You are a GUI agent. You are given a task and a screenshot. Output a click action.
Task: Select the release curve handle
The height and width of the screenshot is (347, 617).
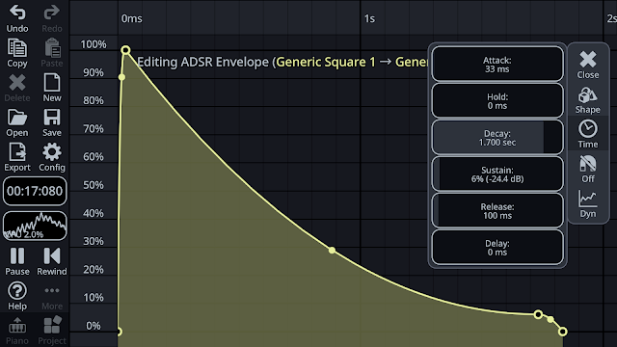point(550,319)
